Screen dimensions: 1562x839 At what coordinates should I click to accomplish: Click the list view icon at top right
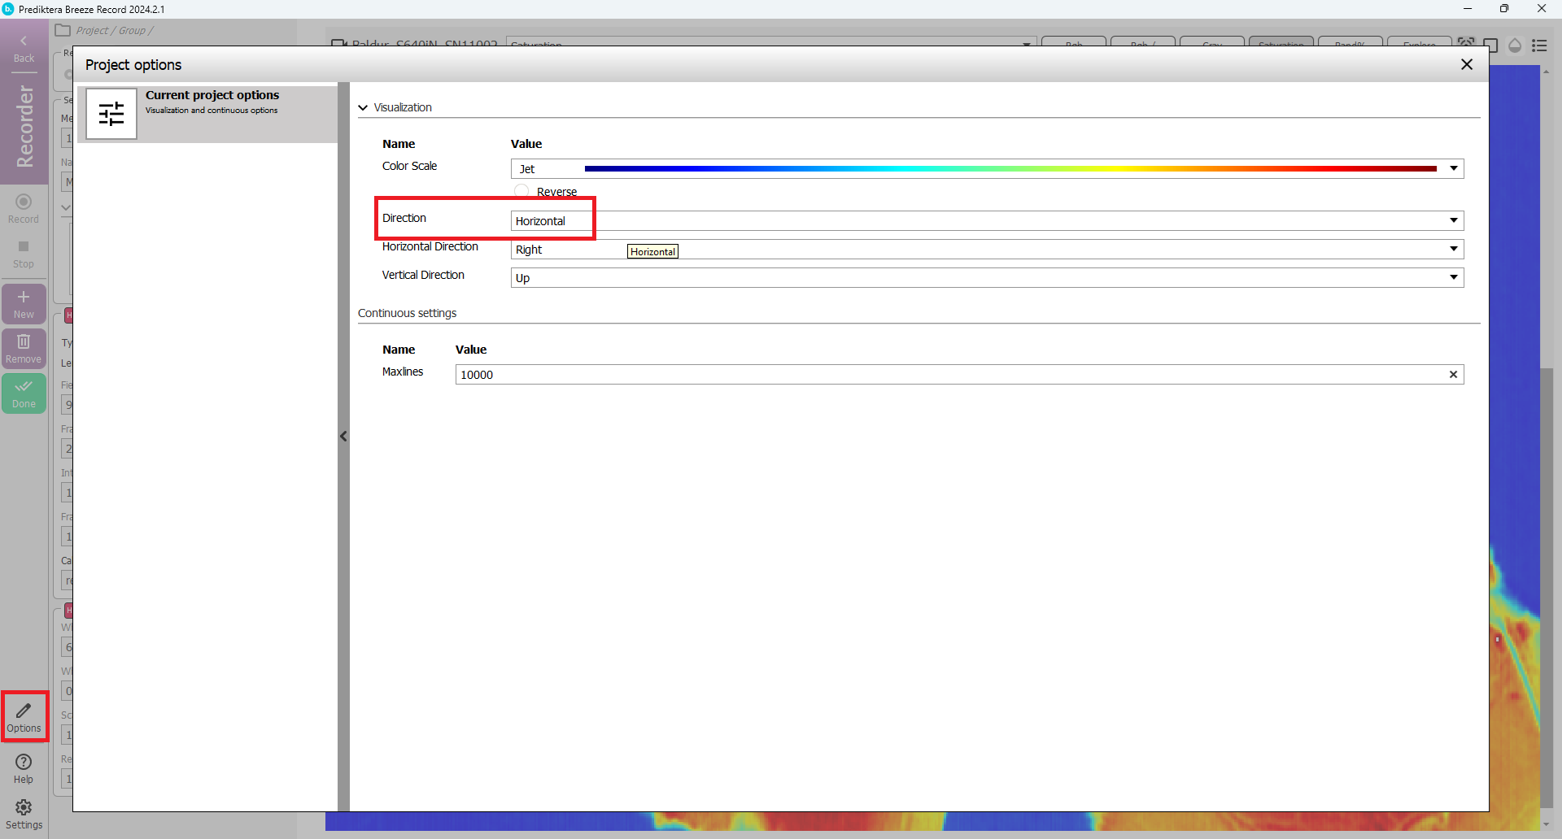tap(1539, 46)
